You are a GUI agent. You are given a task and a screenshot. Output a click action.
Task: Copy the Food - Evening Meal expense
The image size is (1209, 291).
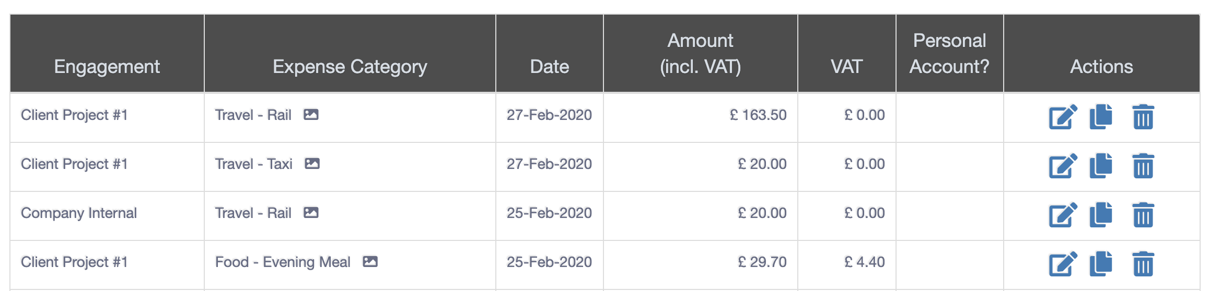[x=1101, y=264]
